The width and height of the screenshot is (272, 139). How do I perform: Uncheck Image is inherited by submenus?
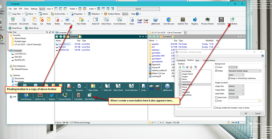click(x=229, y=78)
